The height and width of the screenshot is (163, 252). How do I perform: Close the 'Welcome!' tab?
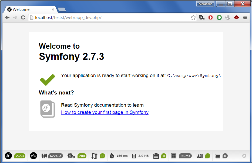point(53,9)
